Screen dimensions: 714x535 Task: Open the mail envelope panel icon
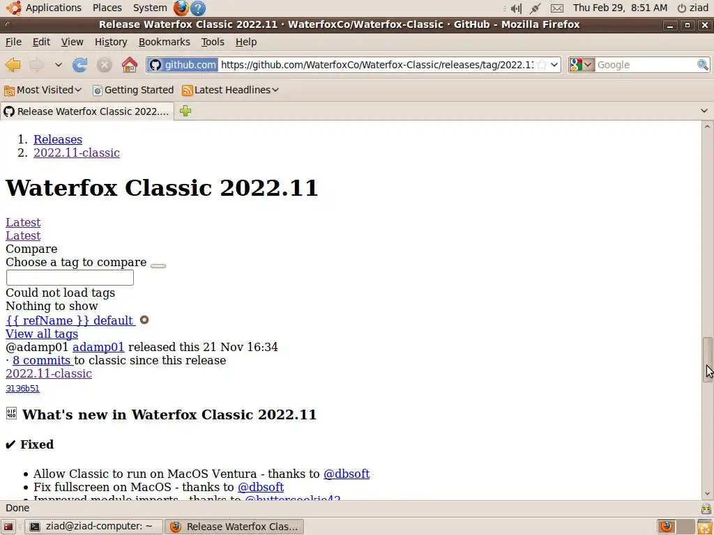tap(556, 8)
